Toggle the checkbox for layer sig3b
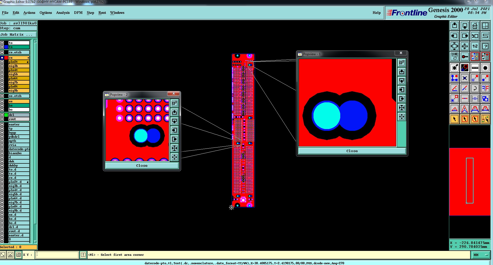The width and height of the screenshot is (493, 265). 2,66
